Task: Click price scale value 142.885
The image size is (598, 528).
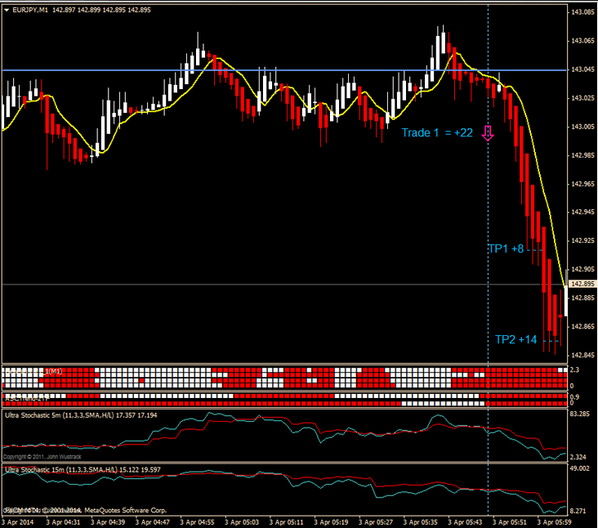Action: [x=582, y=298]
